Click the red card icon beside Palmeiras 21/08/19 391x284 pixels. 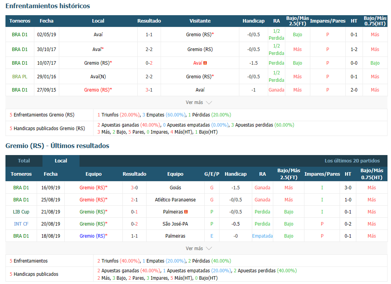(186, 212)
